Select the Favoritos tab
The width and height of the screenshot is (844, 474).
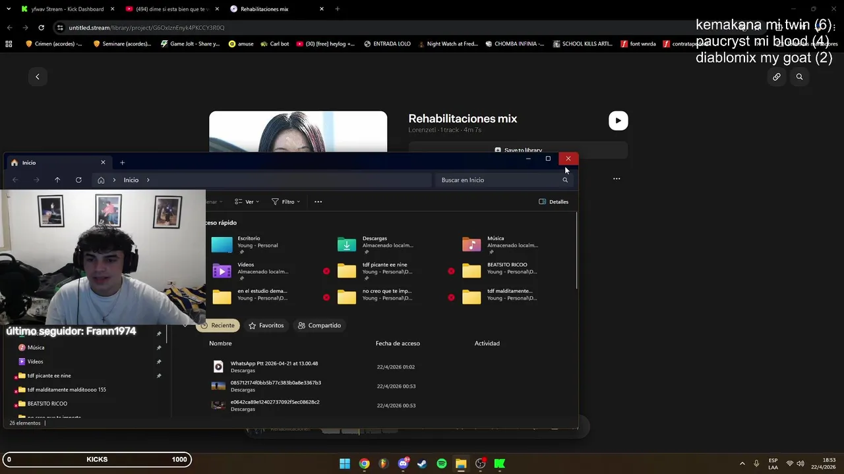(x=266, y=325)
